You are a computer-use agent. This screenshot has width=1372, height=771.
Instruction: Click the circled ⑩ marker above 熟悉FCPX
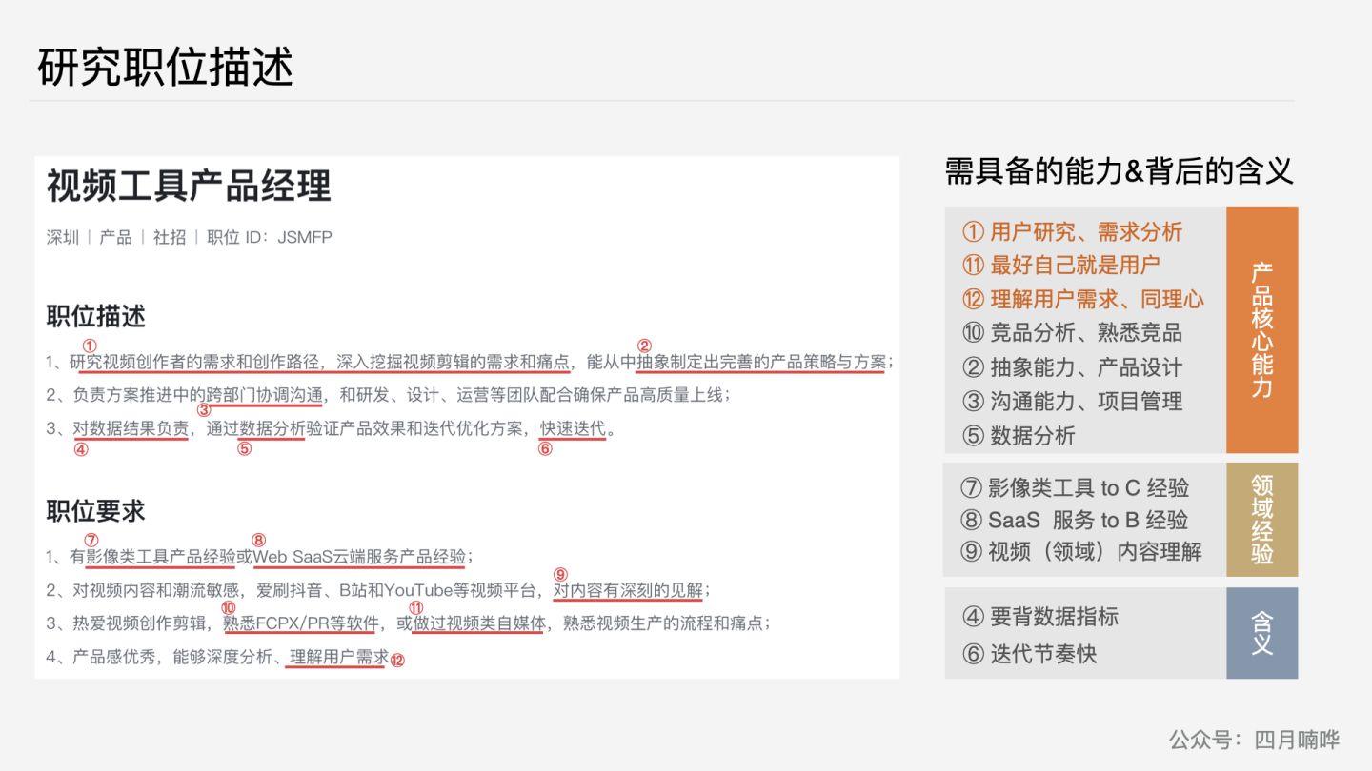pos(227,609)
